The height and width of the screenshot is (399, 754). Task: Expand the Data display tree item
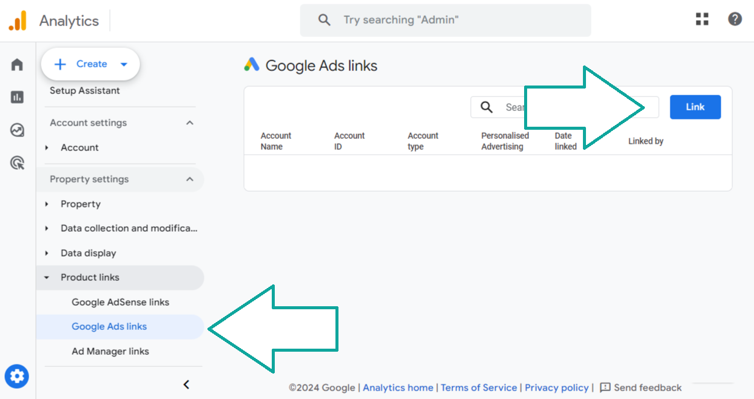coord(47,253)
